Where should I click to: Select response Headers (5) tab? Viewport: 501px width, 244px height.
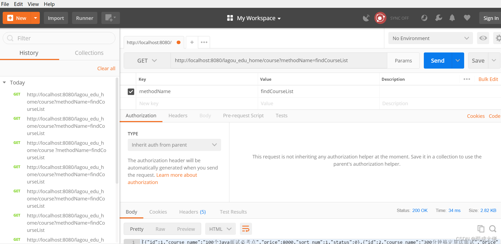(193, 212)
